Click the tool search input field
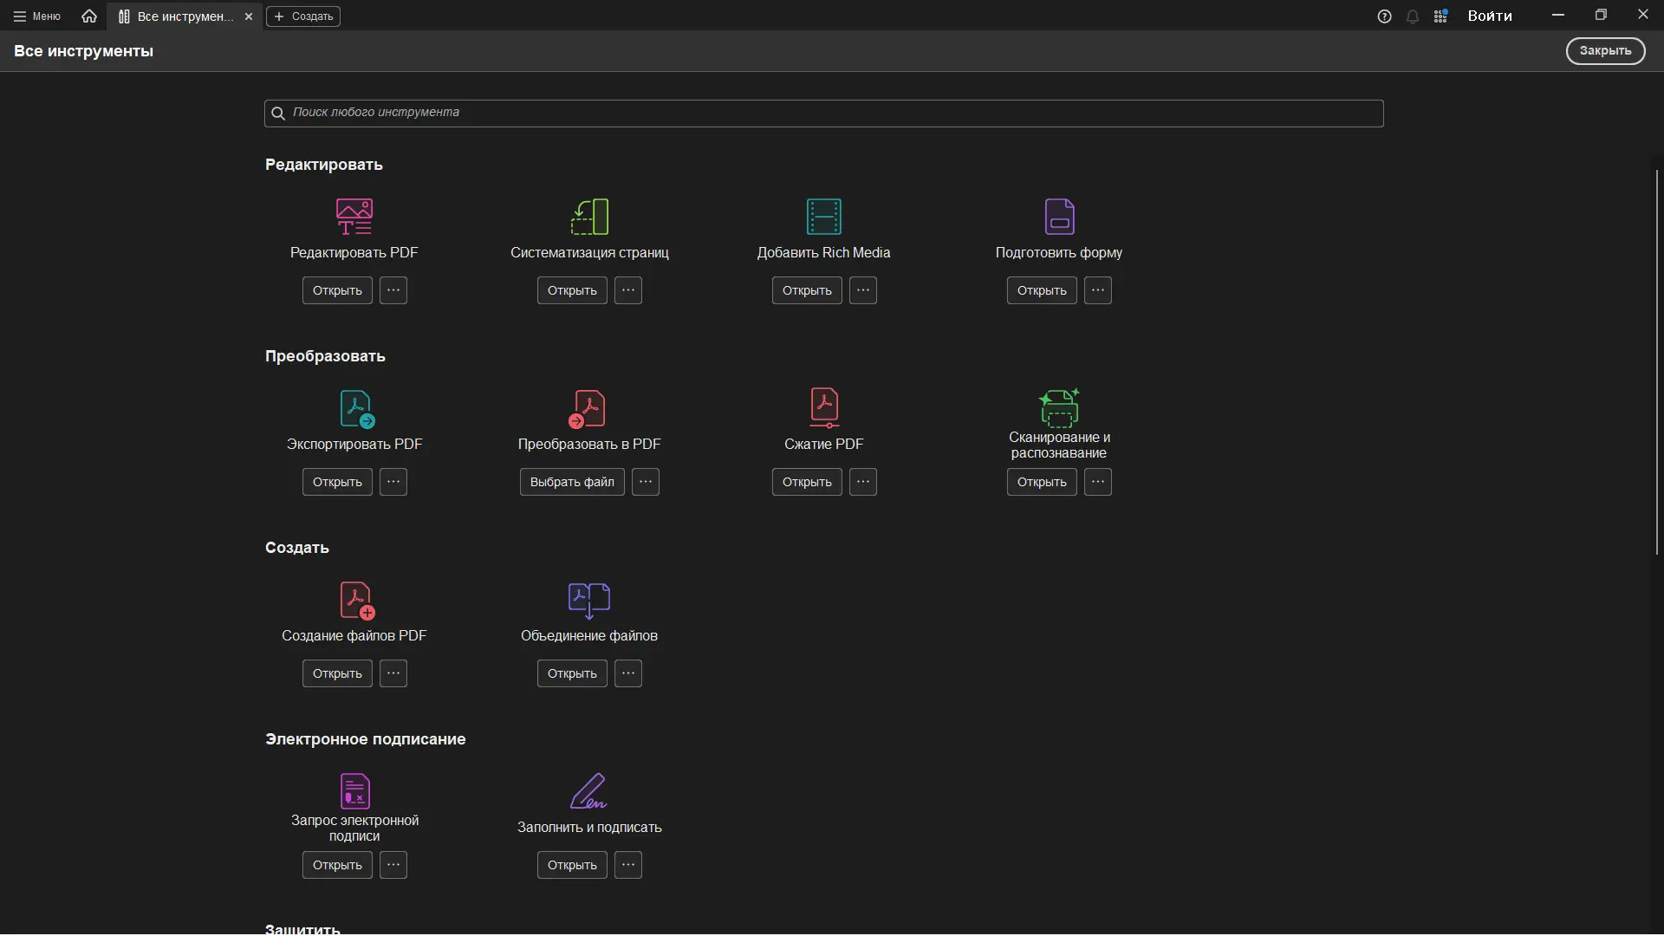The image size is (1664, 936). click(x=823, y=113)
